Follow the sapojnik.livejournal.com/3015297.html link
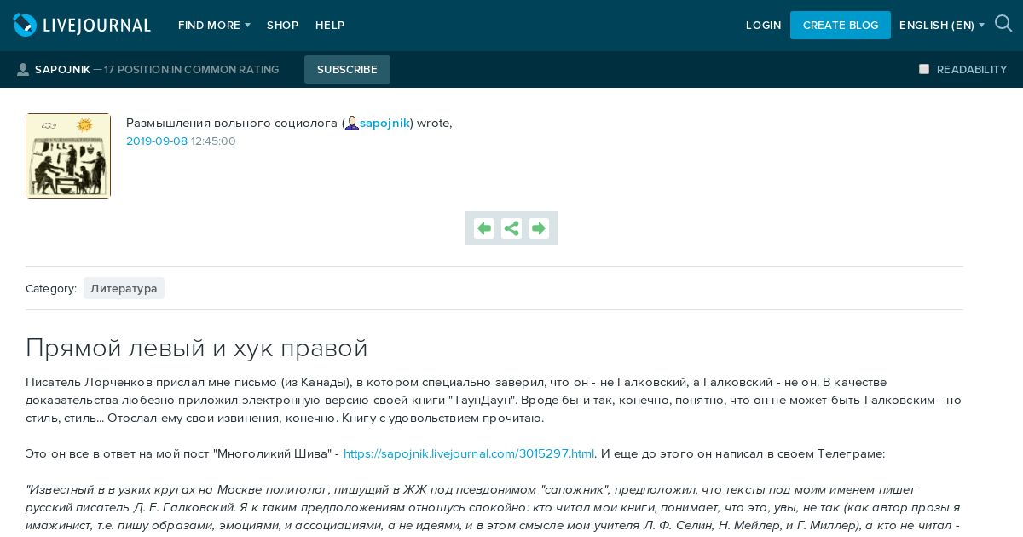This screenshot has height=537, width=1023. click(x=469, y=454)
